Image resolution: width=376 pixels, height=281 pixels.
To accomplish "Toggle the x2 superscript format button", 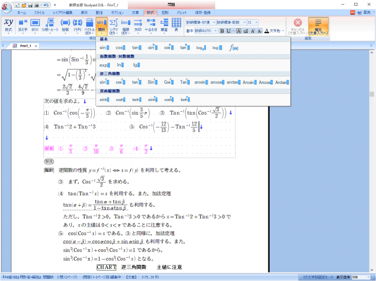I will [245, 31].
